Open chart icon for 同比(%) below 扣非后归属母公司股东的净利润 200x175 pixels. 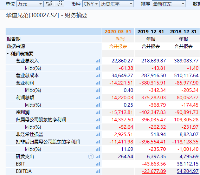[98, 149]
